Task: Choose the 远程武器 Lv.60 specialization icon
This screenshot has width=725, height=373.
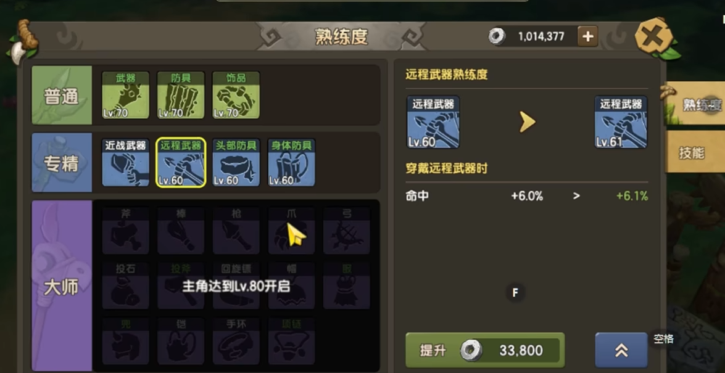Action: click(181, 163)
